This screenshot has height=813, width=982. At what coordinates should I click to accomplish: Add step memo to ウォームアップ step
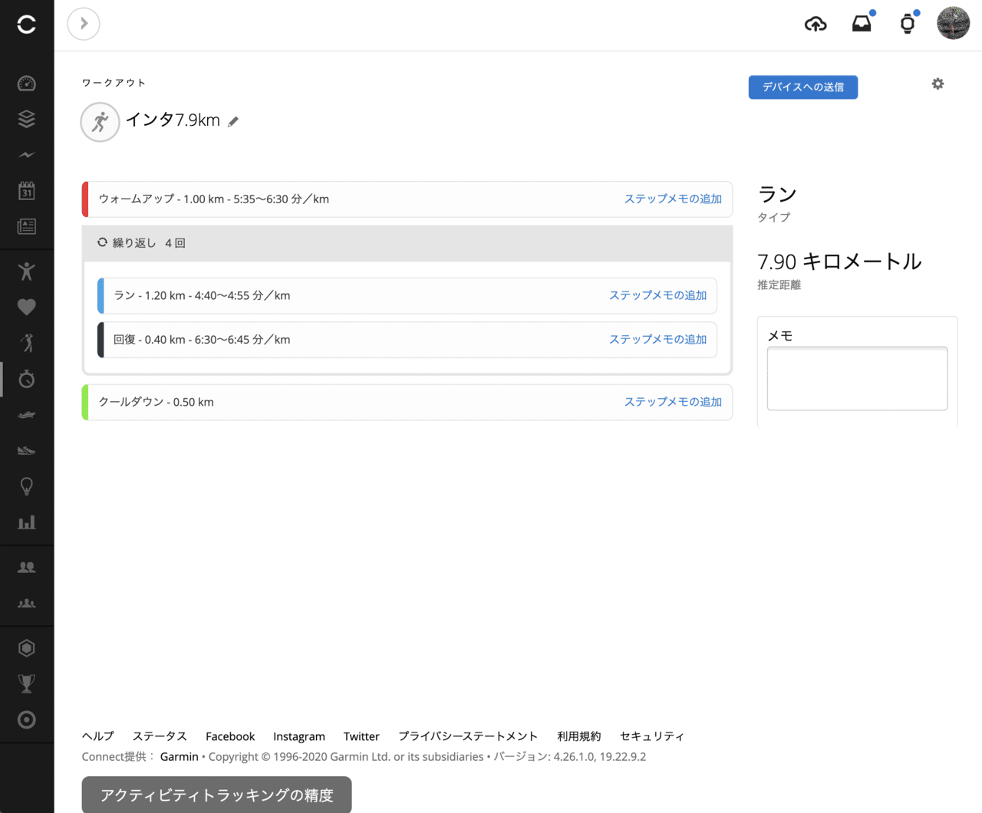673,199
